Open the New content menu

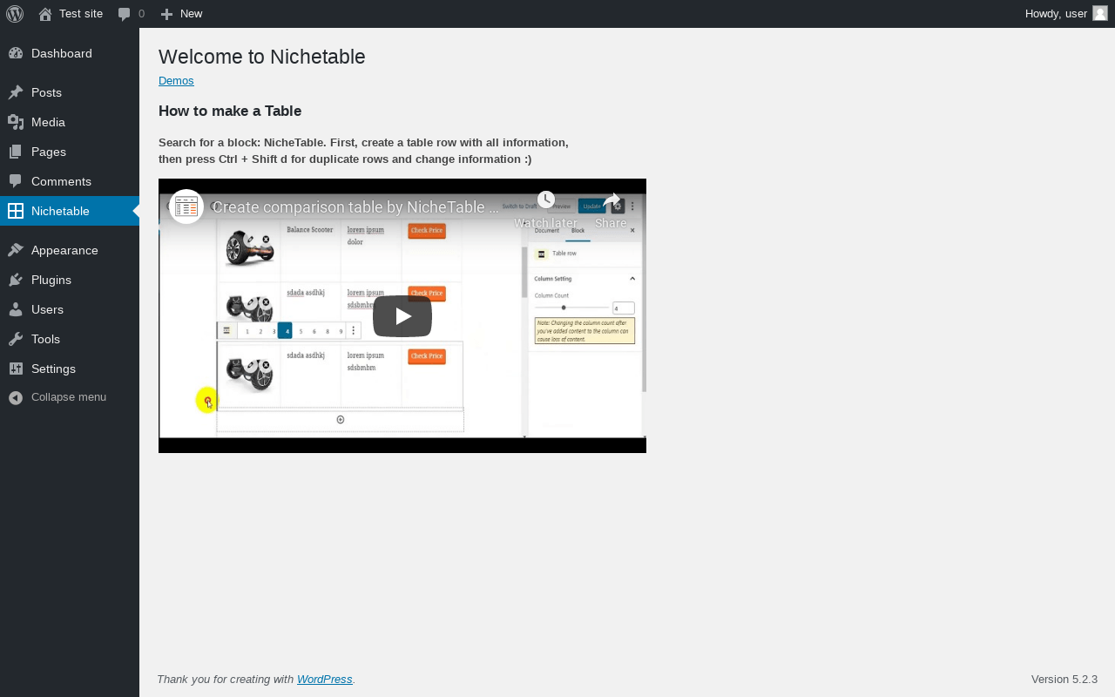(181, 14)
